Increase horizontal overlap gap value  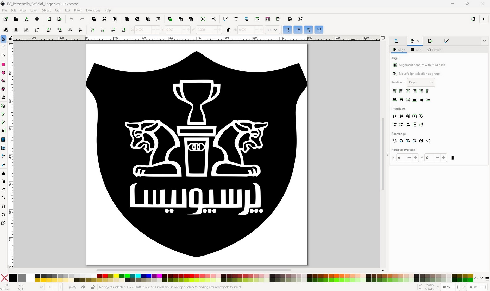click(x=416, y=158)
